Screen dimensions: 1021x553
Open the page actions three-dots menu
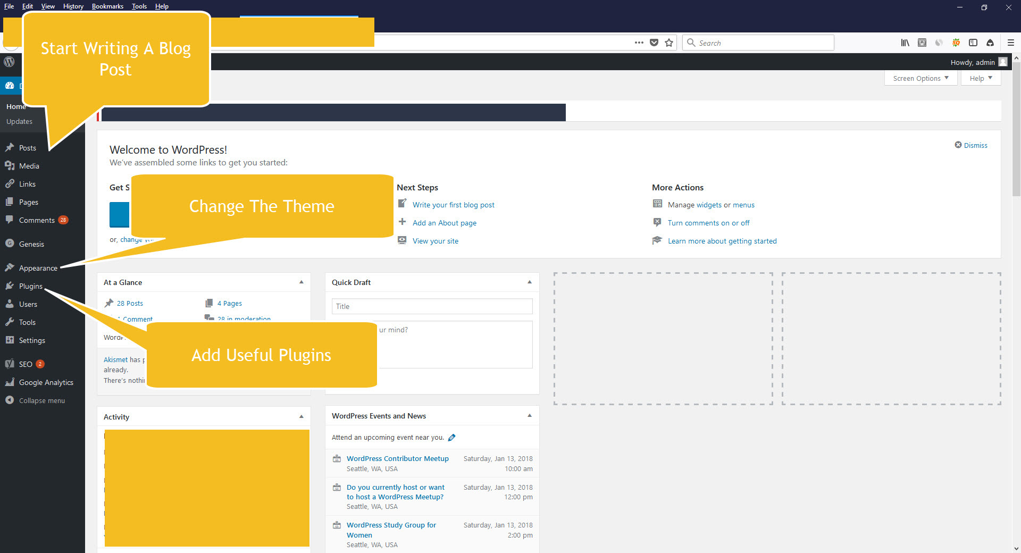click(639, 43)
